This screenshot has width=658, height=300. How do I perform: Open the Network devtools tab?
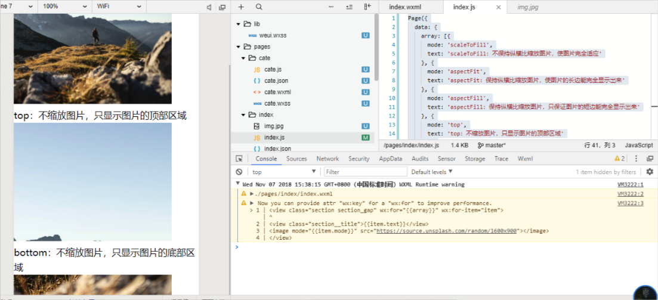coord(328,159)
